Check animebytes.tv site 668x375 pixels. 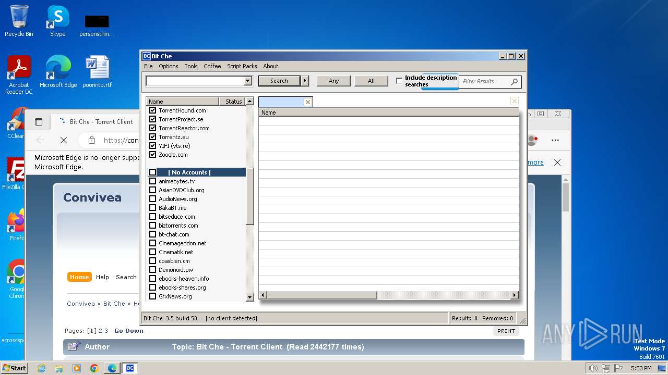point(153,181)
